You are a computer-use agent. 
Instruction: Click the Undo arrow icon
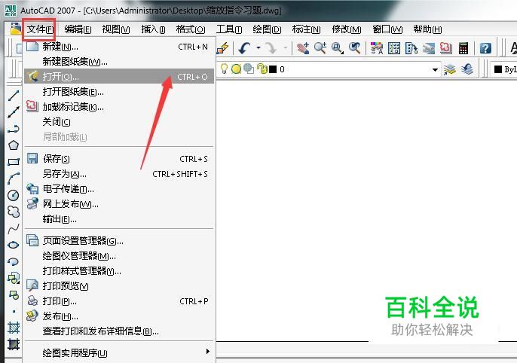pyautogui.click(x=245, y=48)
